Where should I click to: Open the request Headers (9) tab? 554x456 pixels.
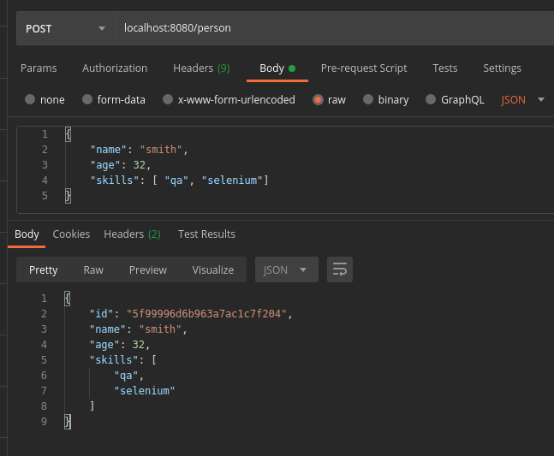pos(201,68)
